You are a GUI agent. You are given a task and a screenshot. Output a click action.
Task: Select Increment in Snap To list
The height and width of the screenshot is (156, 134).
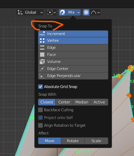[x=73, y=34]
